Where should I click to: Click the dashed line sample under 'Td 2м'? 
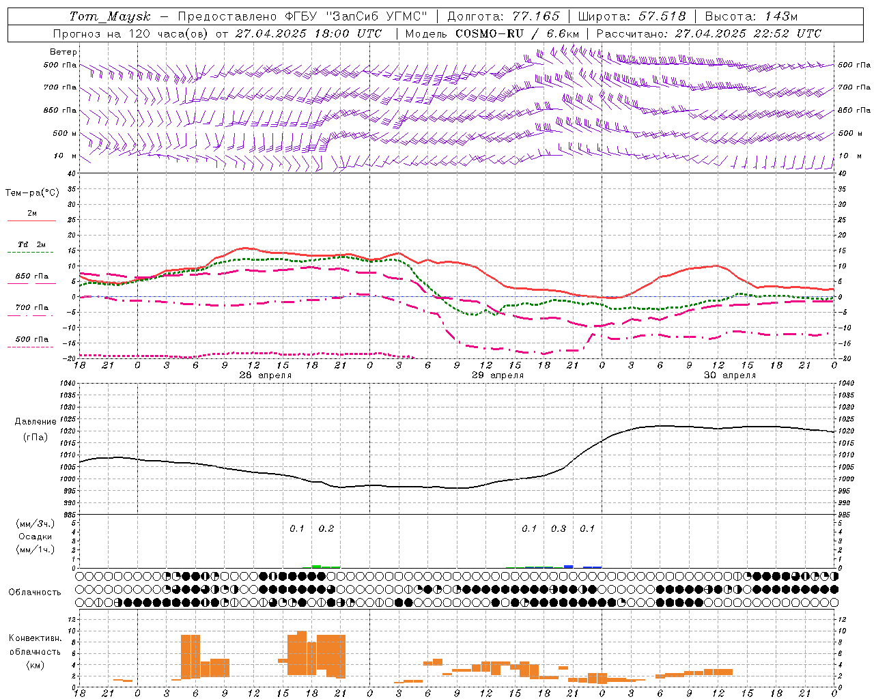pos(31,253)
